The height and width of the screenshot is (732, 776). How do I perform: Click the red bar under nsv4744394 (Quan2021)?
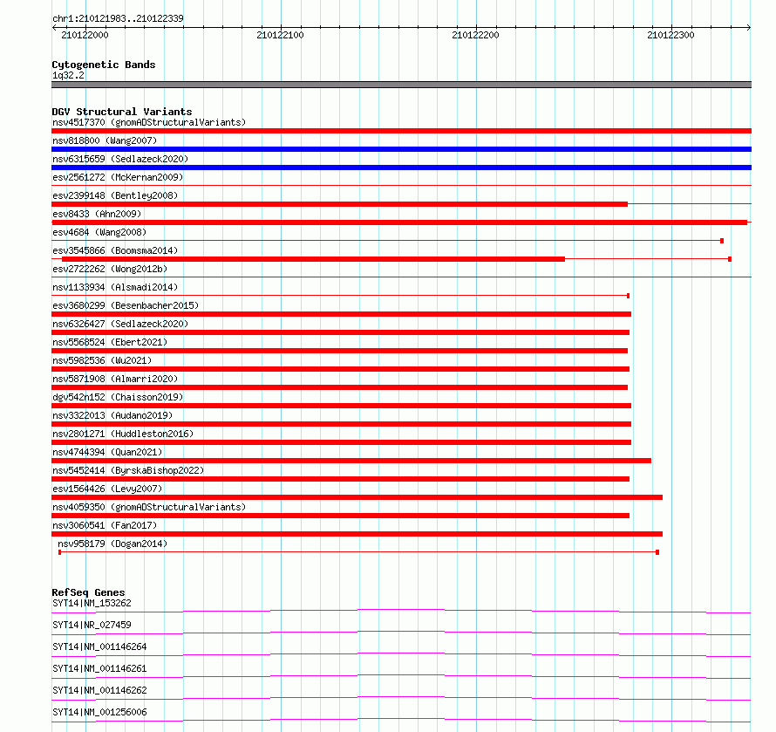point(351,461)
